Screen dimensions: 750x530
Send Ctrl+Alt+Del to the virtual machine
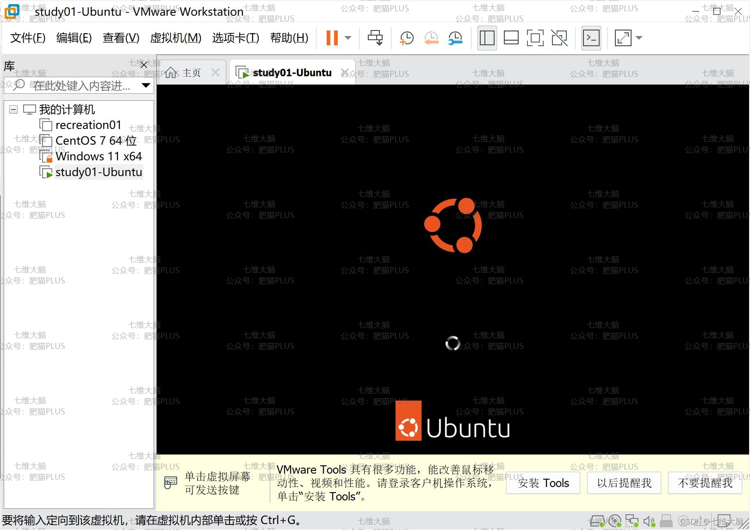[375, 38]
